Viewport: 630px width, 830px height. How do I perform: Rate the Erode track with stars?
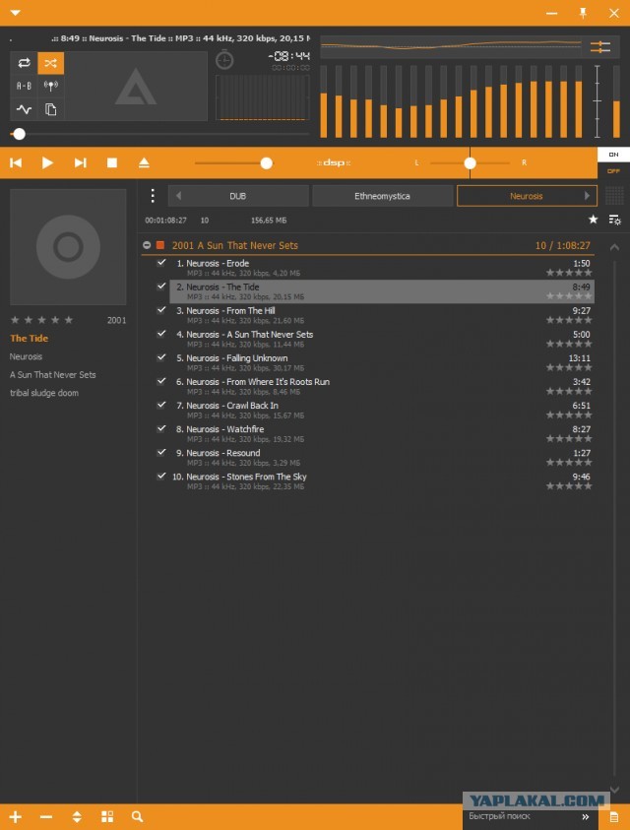click(569, 273)
